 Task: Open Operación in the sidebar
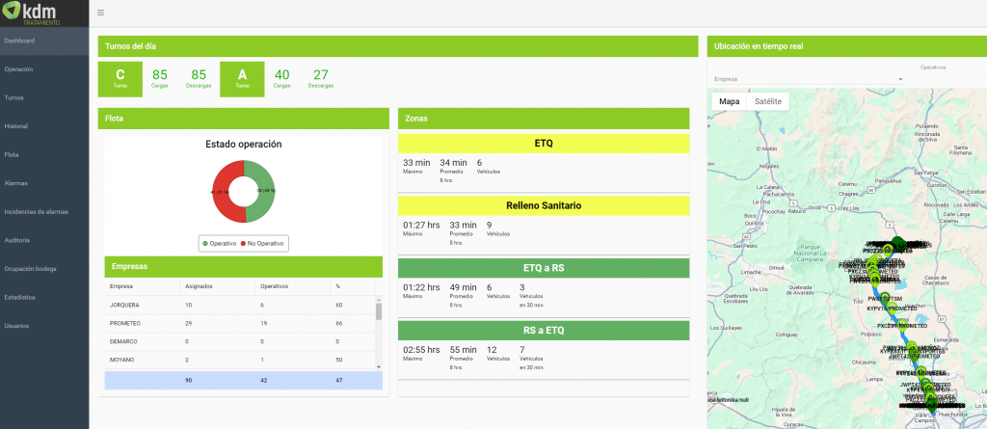point(19,69)
